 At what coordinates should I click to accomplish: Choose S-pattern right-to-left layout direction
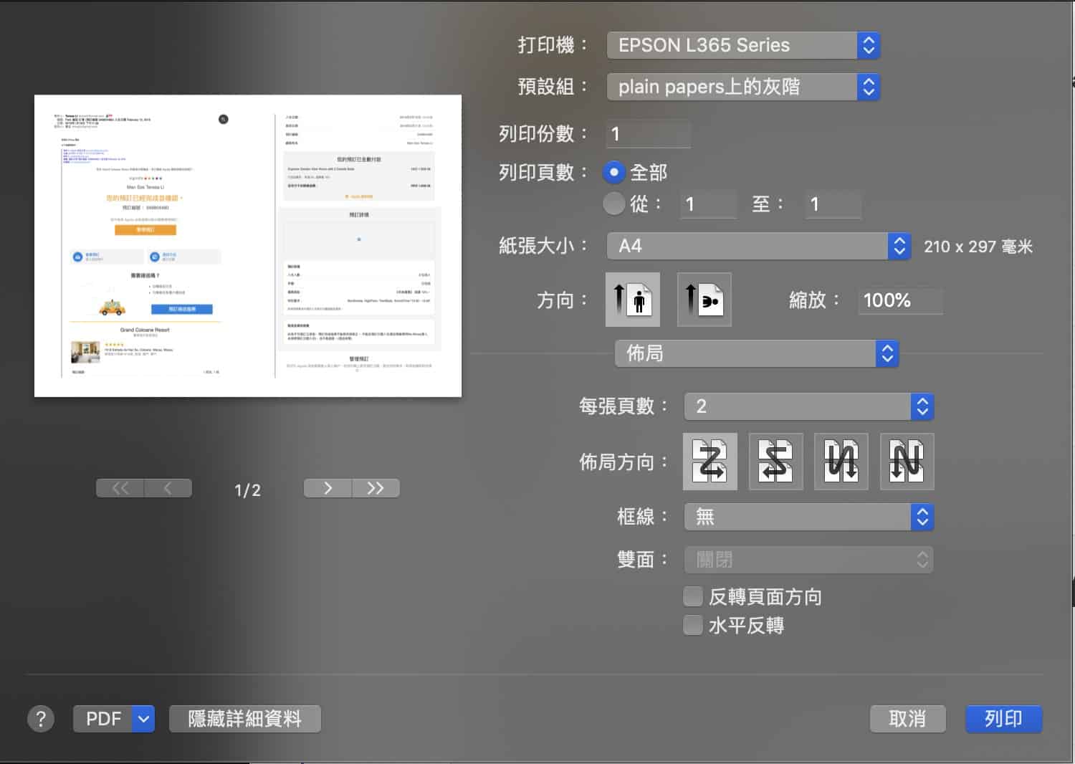click(x=775, y=462)
